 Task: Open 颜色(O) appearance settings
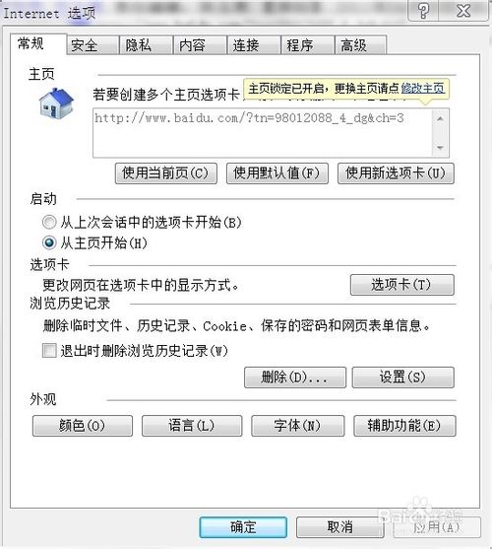point(83,426)
